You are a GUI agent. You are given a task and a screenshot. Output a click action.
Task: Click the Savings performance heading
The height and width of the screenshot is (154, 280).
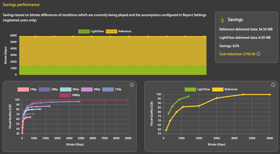point(17,5)
